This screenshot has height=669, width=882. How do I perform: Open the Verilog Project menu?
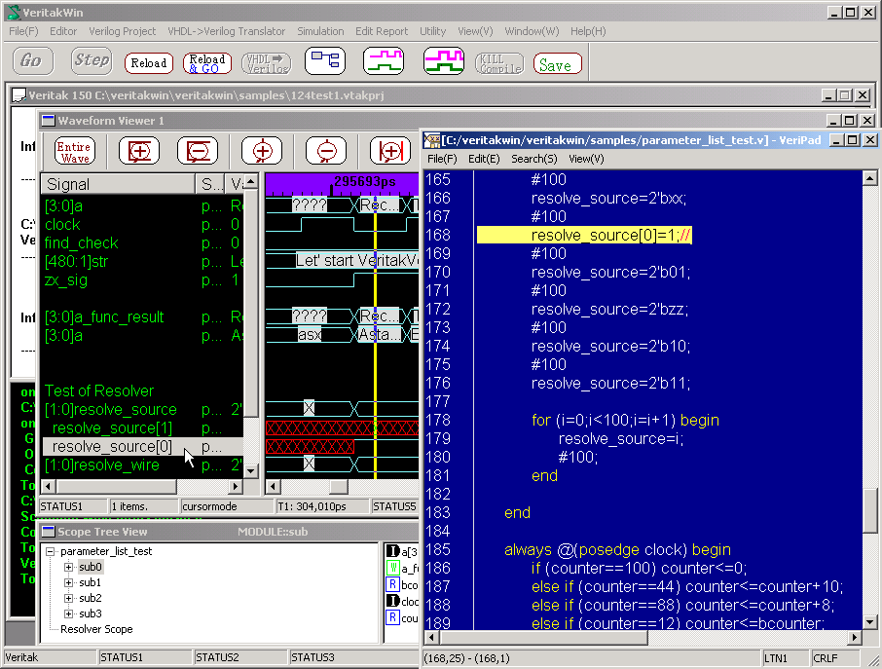[123, 31]
